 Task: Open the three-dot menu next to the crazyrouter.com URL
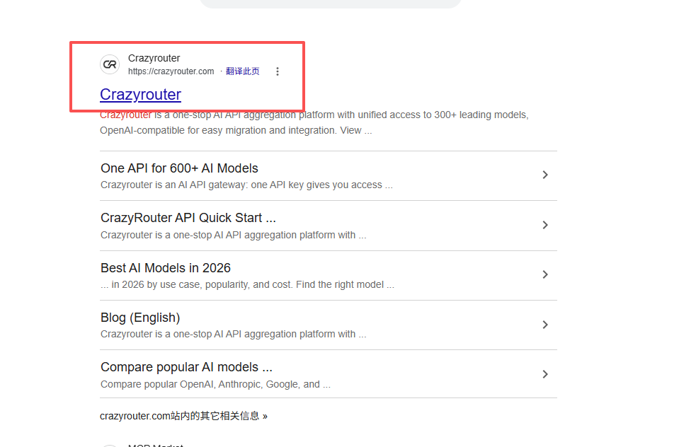click(x=278, y=71)
